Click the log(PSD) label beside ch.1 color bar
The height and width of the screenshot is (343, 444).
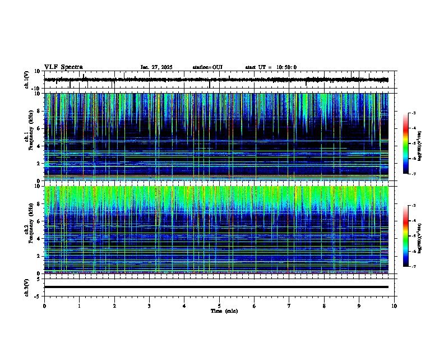[420, 146]
